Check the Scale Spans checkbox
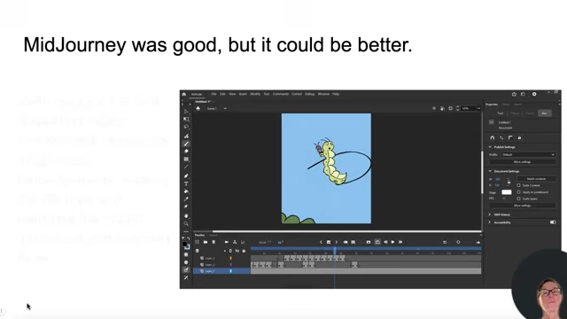The height and width of the screenshot is (319, 567). tap(518, 198)
